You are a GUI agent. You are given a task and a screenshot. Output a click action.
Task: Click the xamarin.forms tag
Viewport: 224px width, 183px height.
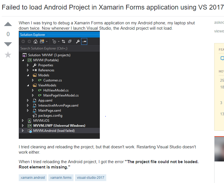pyautogui.click(x=61, y=178)
